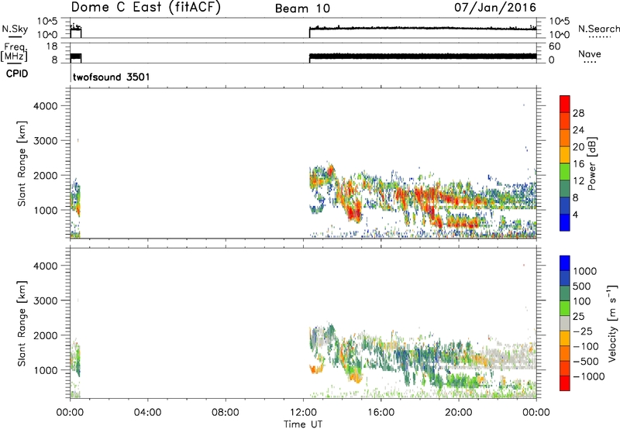
Task: Click the "16:00" time tick label
Action: (381, 413)
